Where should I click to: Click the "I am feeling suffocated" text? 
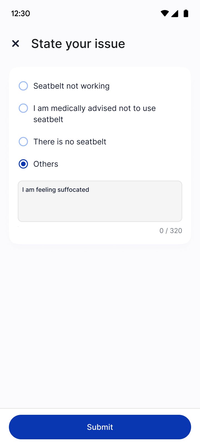click(x=56, y=190)
